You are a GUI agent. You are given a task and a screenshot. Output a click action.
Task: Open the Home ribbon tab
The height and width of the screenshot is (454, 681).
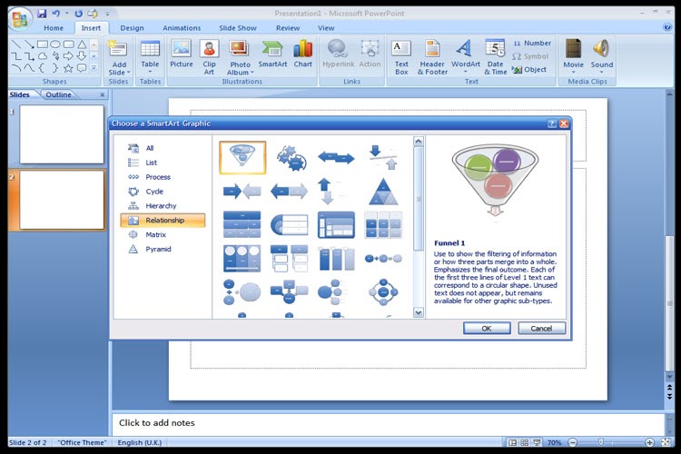click(x=54, y=28)
